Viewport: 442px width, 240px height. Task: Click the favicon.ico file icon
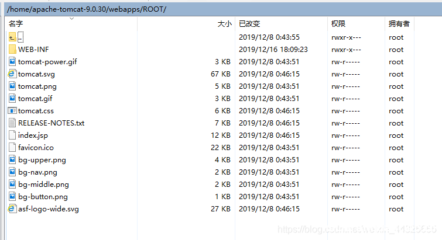(x=12, y=148)
